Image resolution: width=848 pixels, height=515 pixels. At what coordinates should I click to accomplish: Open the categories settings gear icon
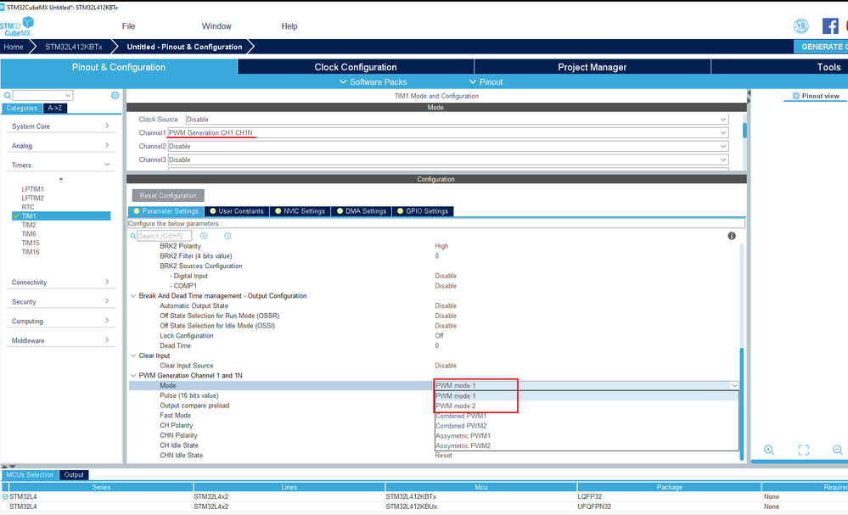(115, 95)
